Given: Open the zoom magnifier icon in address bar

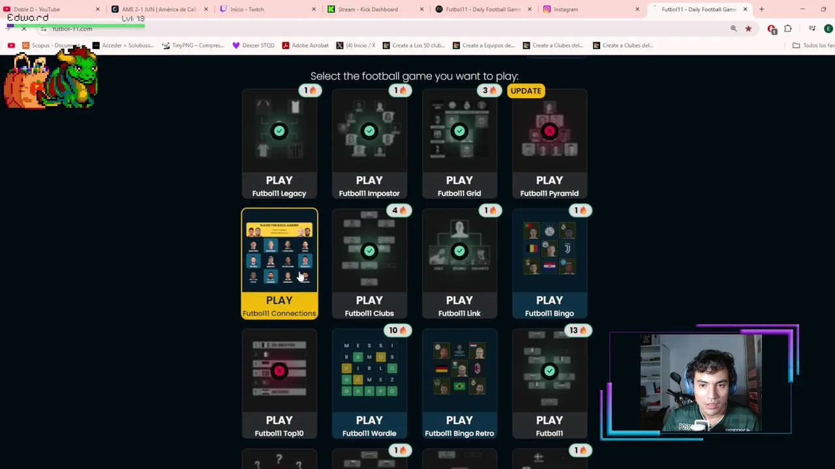Looking at the screenshot, I should [x=733, y=29].
